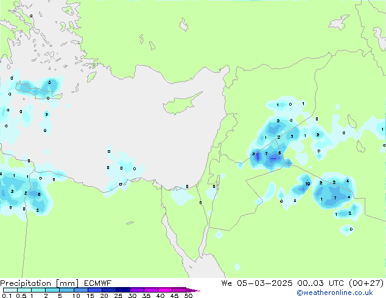Image resolution: width=386 pixels, height=298 pixels.
Task: Click the '30' legend scale label
Action: click(132, 296)
